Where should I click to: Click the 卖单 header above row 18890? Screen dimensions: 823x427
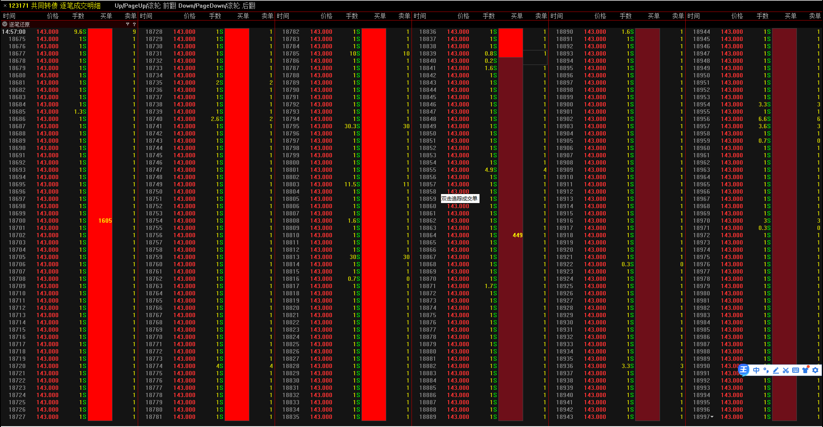pyautogui.click(x=678, y=16)
